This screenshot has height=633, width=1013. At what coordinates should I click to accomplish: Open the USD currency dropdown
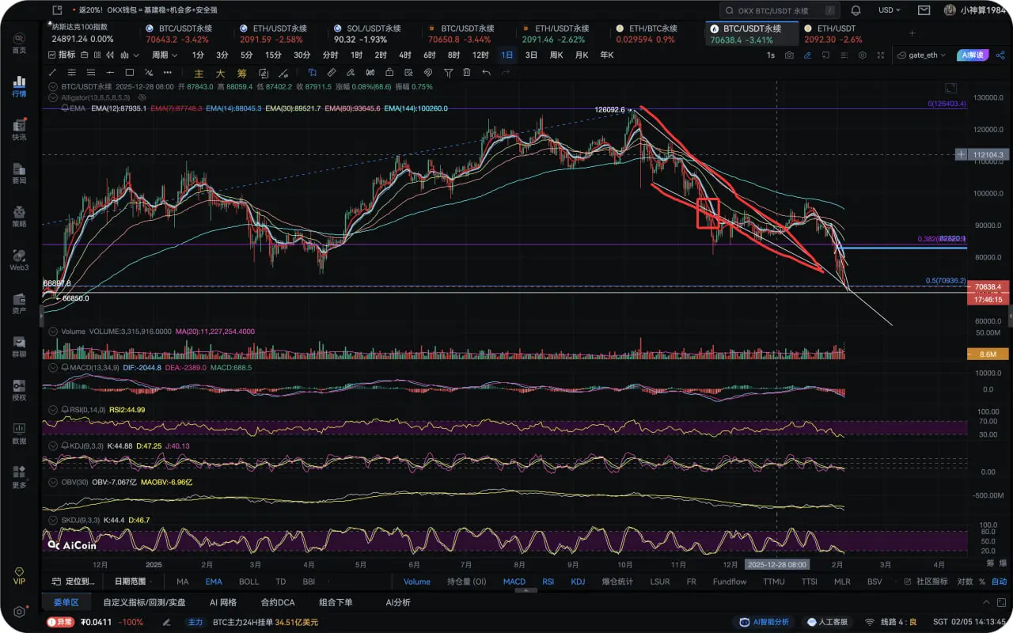[890, 10]
